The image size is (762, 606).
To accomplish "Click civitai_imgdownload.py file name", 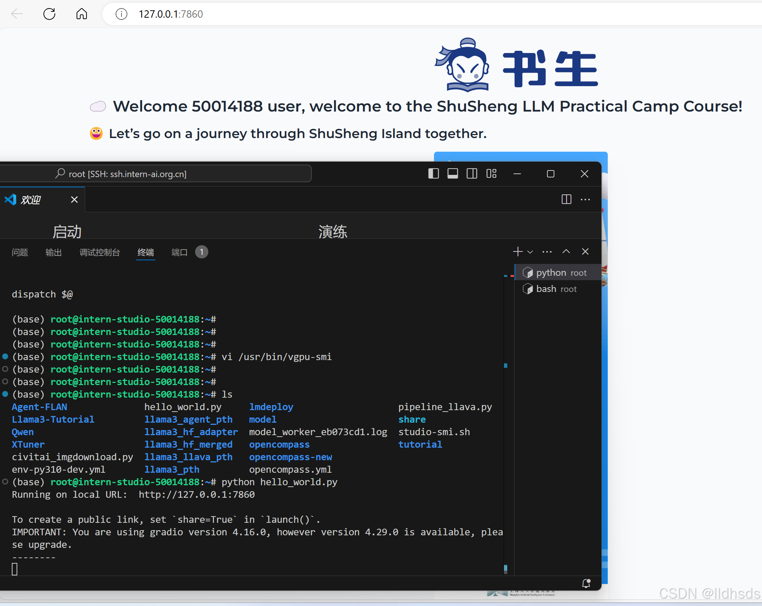I will coord(73,457).
